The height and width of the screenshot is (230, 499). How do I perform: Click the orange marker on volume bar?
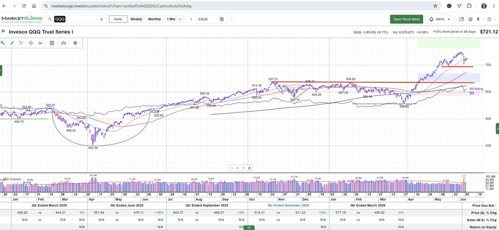tap(464, 176)
